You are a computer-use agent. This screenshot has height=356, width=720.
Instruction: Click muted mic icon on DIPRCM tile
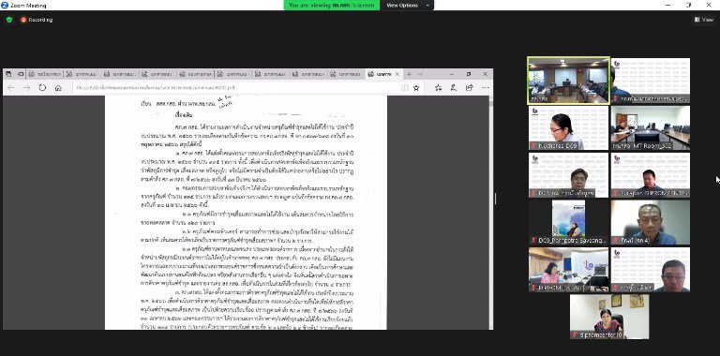point(533,288)
